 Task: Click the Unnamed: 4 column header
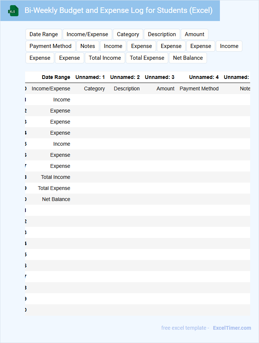(x=204, y=77)
